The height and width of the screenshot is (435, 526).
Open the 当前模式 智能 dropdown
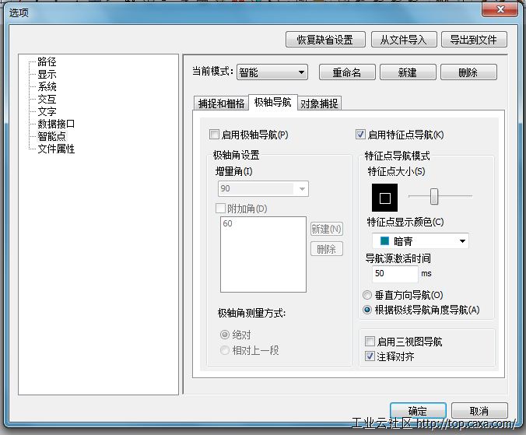[x=272, y=72]
